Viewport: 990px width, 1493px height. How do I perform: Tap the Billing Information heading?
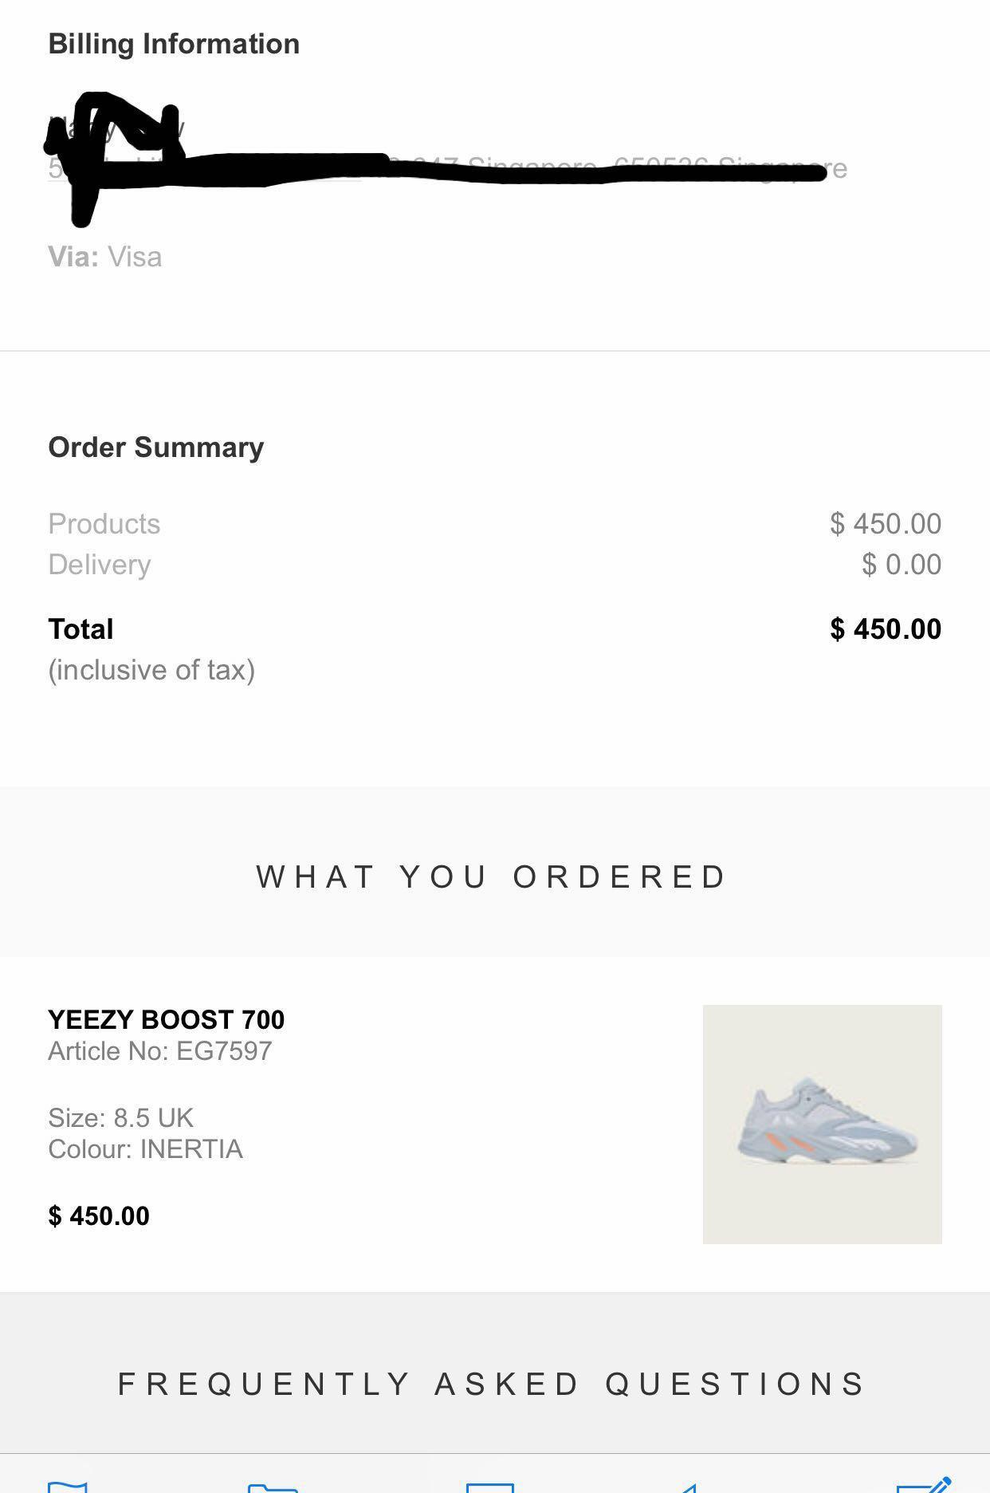pyautogui.click(x=172, y=44)
